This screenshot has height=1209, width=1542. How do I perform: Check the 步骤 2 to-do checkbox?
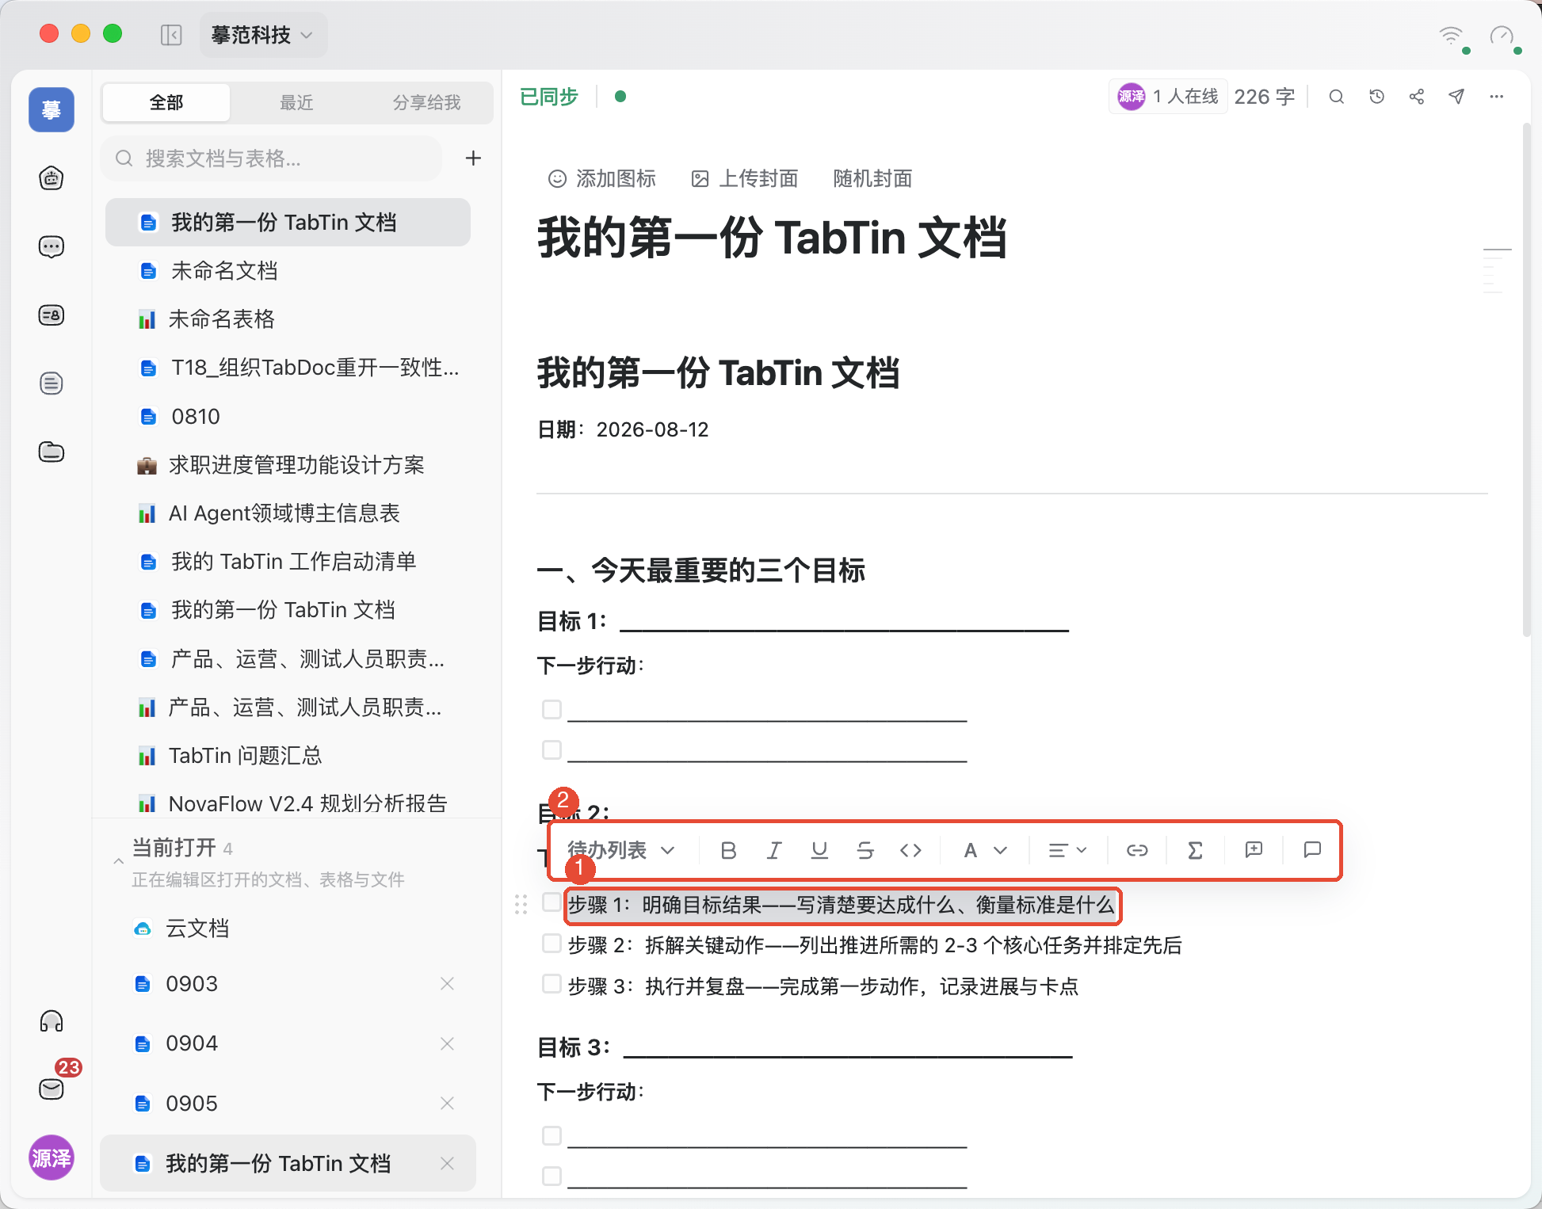[x=552, y=943]
